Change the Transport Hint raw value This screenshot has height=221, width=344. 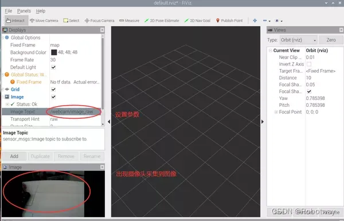pos(54,119)
